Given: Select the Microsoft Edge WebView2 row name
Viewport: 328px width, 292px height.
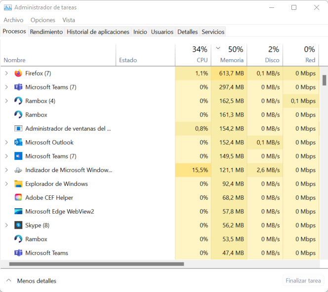Looking at the screenshot, I should click(x=60, y=212).
